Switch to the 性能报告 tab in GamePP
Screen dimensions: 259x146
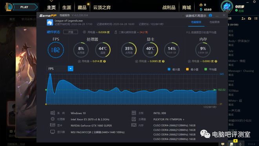click(x=196, y=22)
